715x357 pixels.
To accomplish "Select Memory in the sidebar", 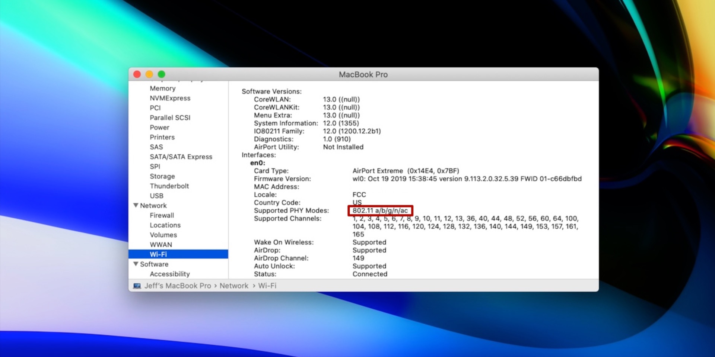I will pyautogui.click(x=162, y=88).
